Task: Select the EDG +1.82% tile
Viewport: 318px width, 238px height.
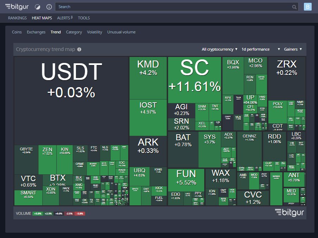Action: click(176, 198)
